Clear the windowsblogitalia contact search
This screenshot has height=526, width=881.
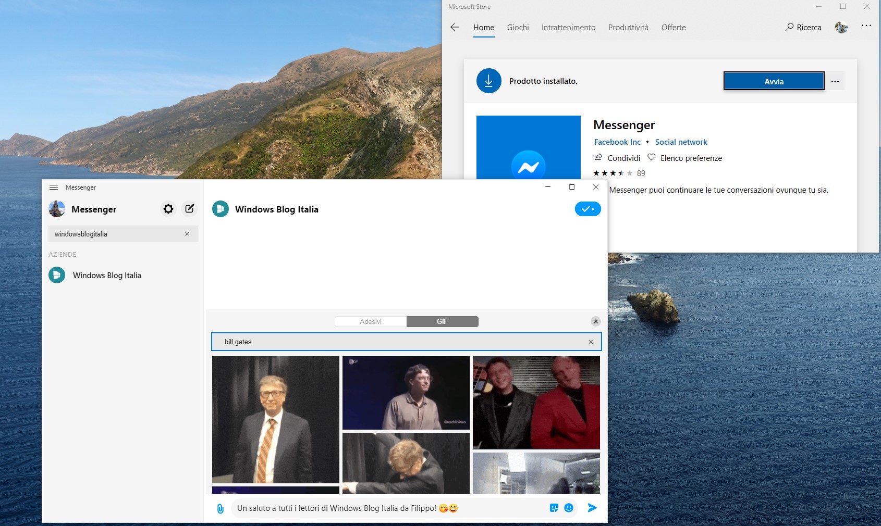point(187,234)
